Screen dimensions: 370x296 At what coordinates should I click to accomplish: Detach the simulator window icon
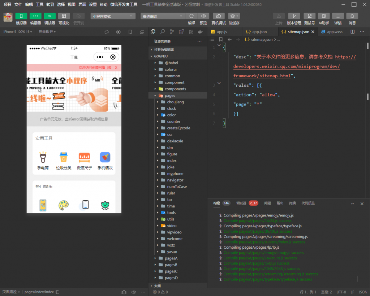pos(142,32)
